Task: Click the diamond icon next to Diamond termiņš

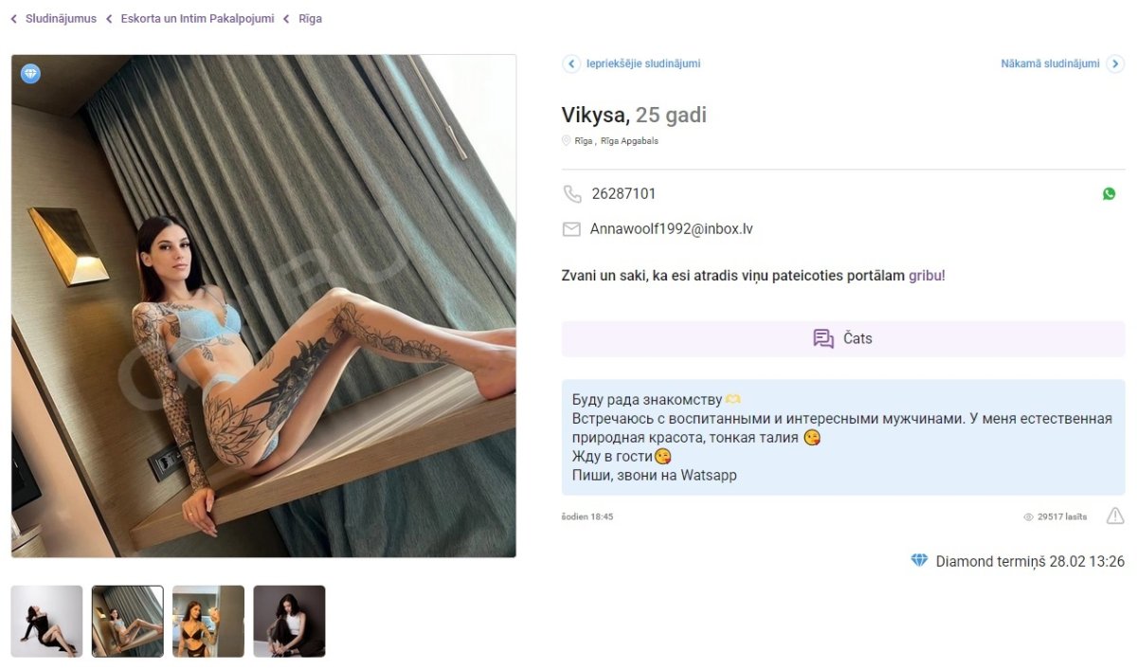Action: [x=919, y=561]
